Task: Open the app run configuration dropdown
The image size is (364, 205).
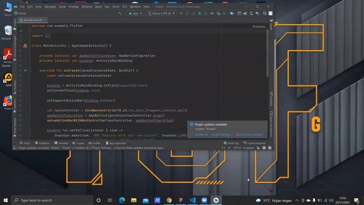Action: point(135,14)
